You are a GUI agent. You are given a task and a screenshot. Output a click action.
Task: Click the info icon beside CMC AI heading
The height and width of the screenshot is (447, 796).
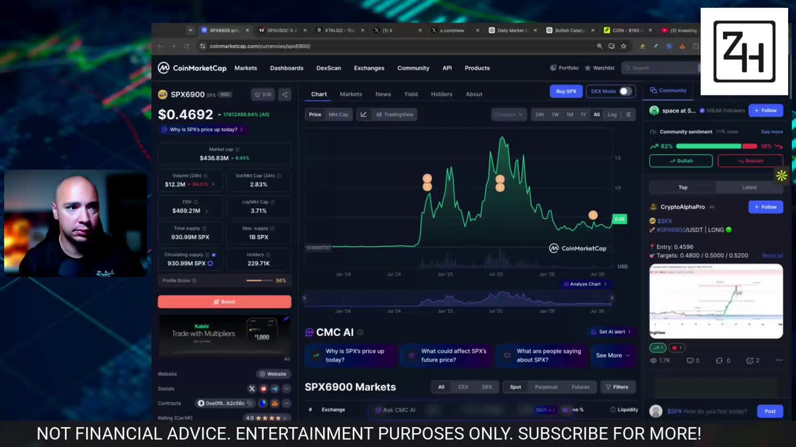click(x=360, y=332)
